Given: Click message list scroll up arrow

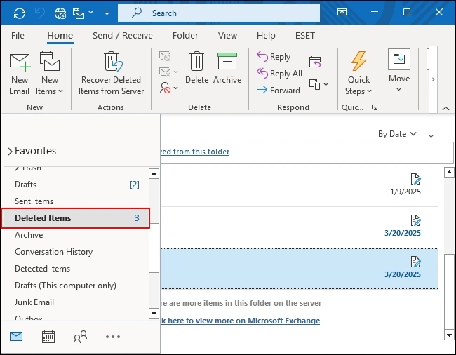Looking at the screenshot, I should click(x=449, y=173).
